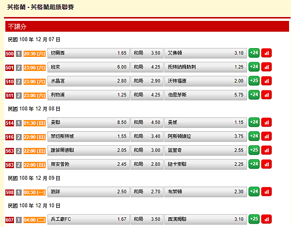The image size is (291, 227).
Task: Expand +24 more bets for match 501
Action: pos(254,67)
